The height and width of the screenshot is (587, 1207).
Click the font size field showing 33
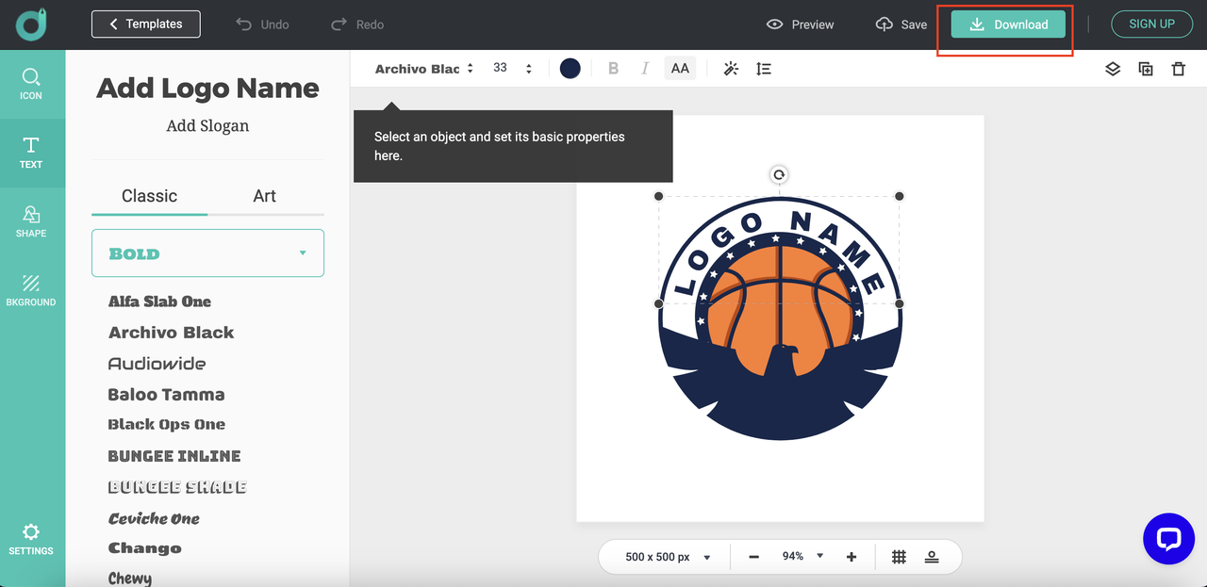[501, 68]
